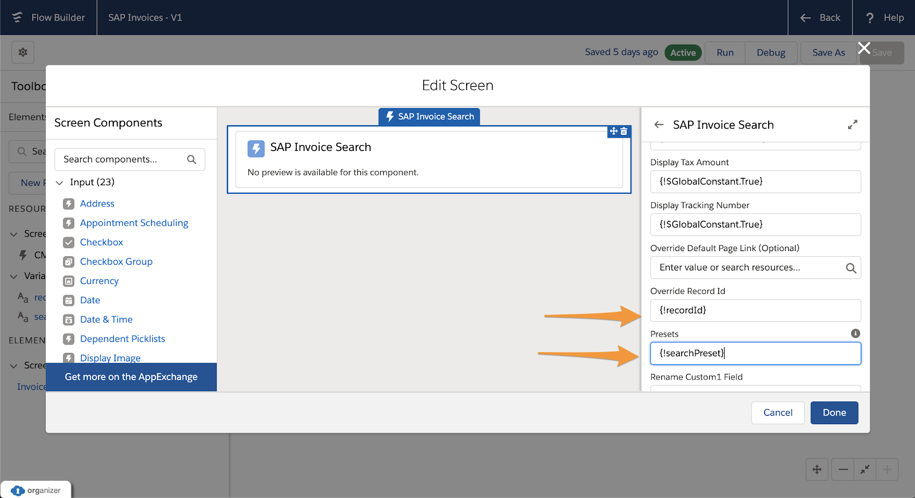
Task: Select the Date component
Action: (90, 300)
